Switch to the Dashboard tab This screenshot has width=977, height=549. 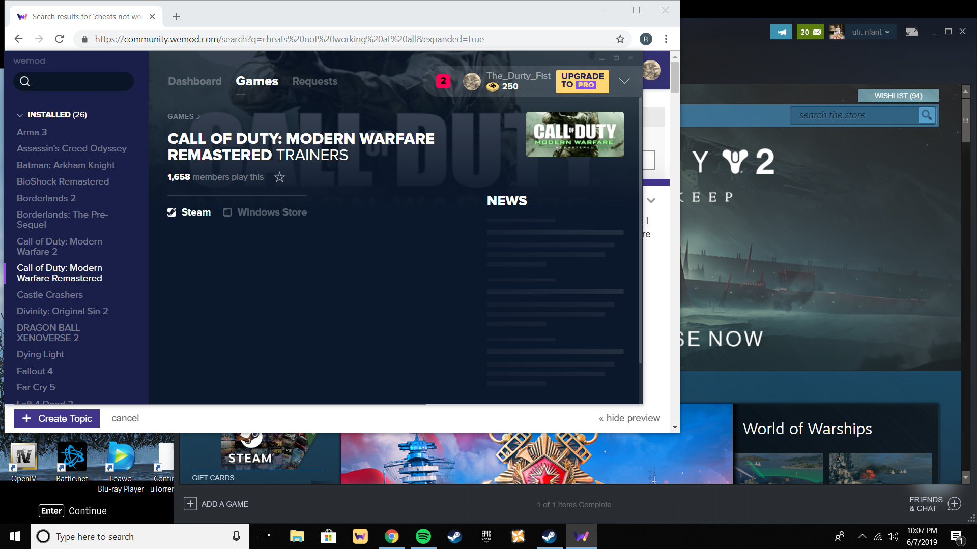point(194,81)
